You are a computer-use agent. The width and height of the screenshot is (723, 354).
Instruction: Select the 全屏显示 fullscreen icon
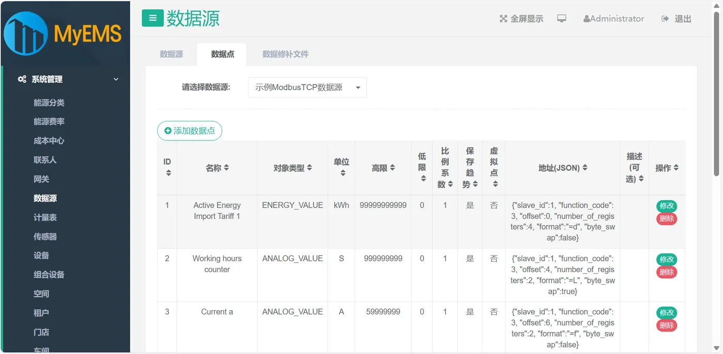pyautogui.click(x=504, y=19)
